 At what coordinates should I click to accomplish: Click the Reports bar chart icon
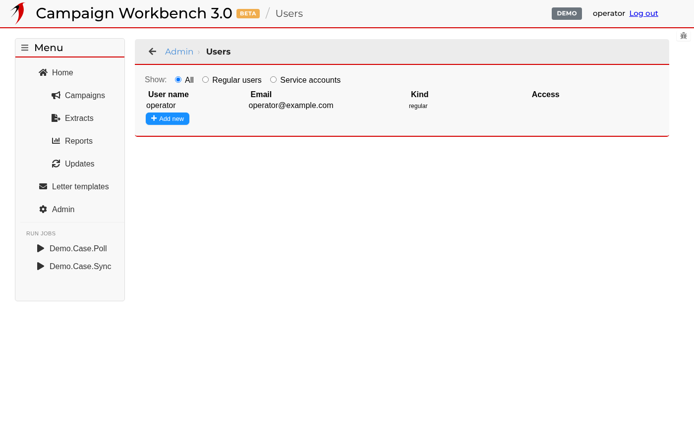click(56, 141)
